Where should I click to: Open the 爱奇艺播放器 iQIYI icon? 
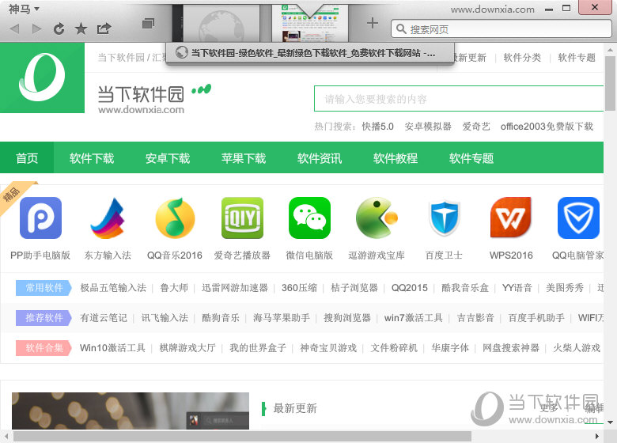tap(242, 218)
